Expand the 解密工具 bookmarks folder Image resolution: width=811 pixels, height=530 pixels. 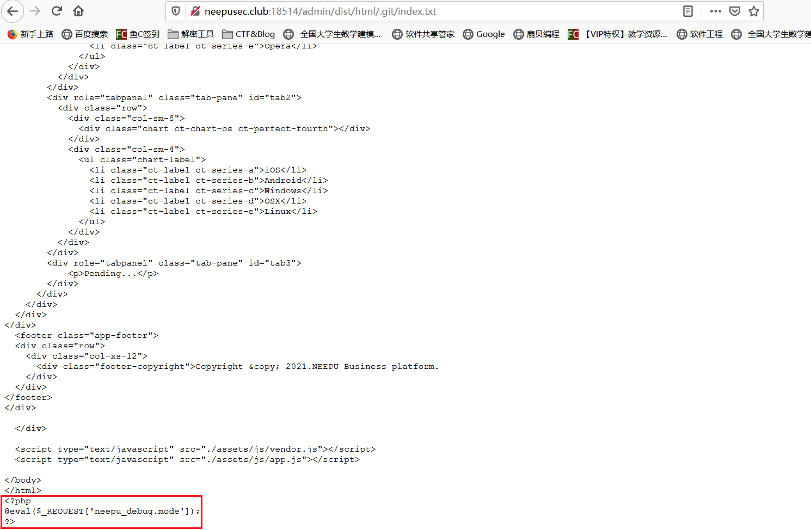coord(191,34)
